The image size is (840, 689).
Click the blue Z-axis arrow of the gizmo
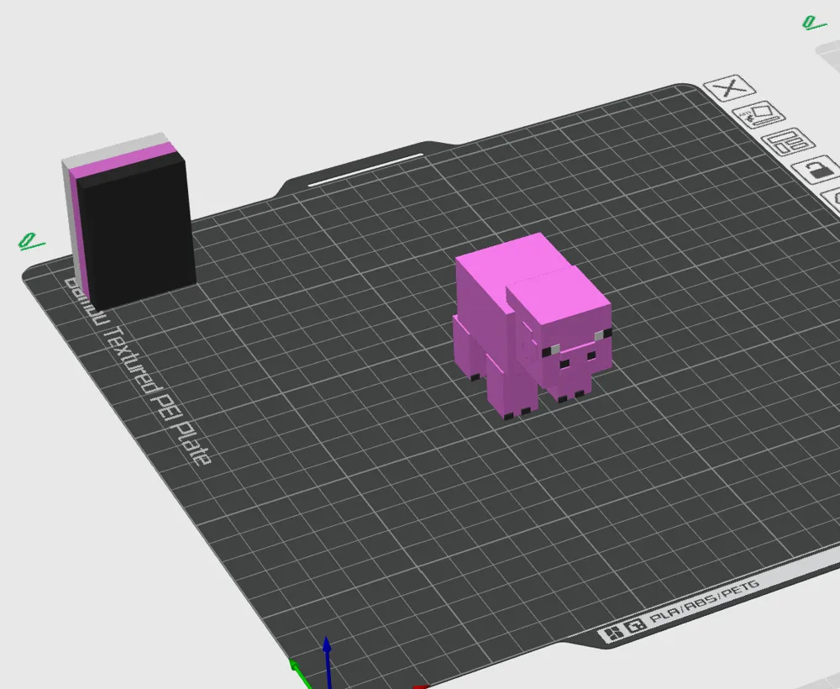326,660
